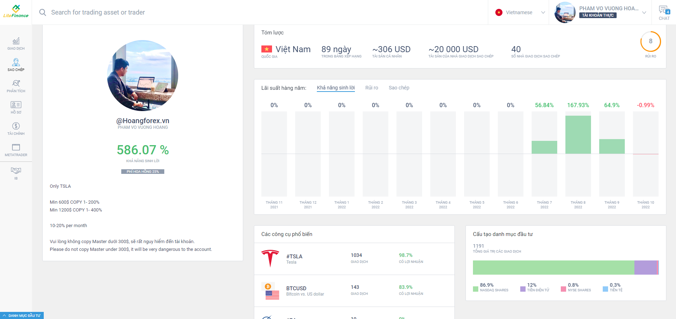Screen dimensions: 676x319
Task: Open the Tài Chính finance section
Action: (x=16, y=129)
